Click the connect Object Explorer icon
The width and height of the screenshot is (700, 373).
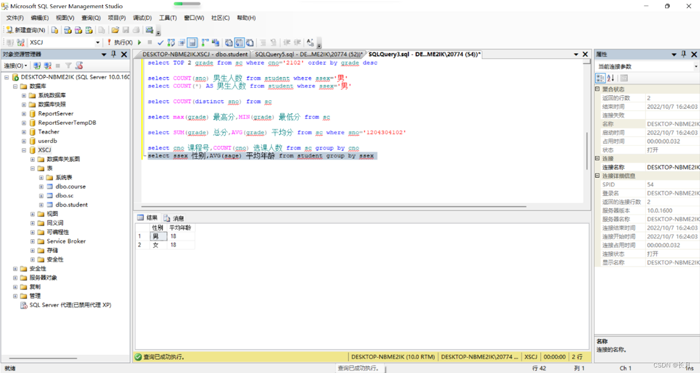pos(37,66)
